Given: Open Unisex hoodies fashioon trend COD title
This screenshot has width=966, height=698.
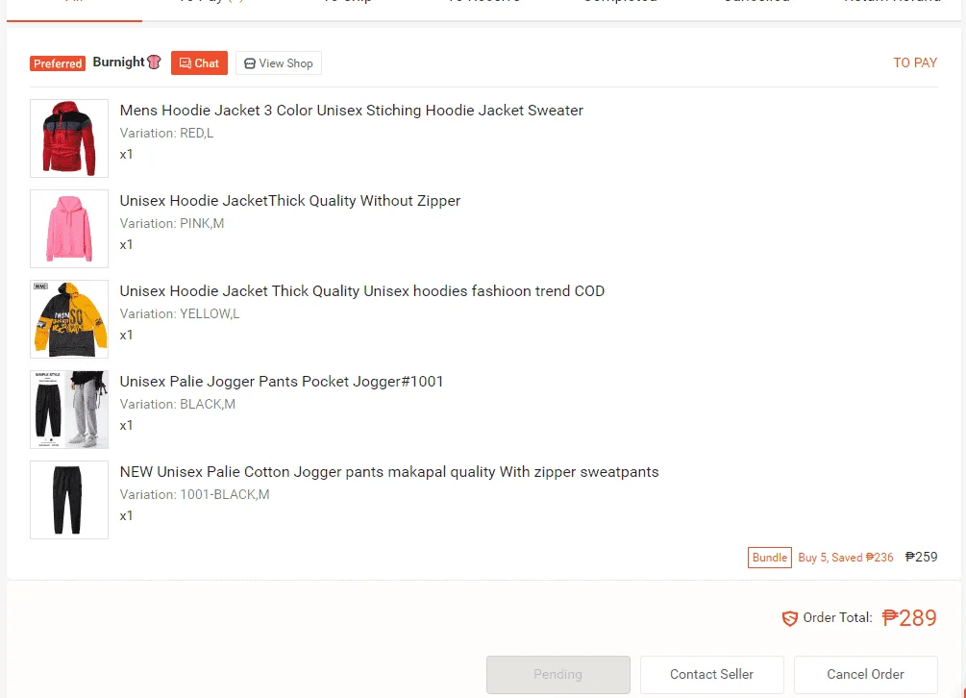Looking at the screenshot, I should coord(362,290).
